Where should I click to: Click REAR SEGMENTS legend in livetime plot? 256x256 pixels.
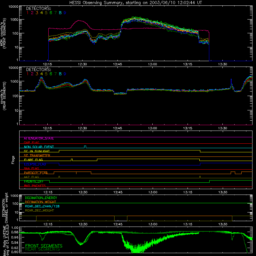point(43,249)
